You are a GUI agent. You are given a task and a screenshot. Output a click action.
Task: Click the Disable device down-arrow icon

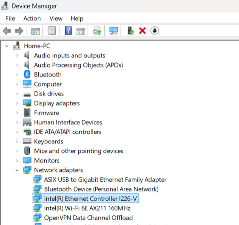154,31
